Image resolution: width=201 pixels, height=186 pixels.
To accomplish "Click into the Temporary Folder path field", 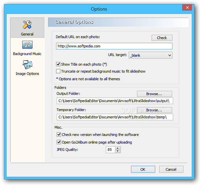I will click(115, 117).
